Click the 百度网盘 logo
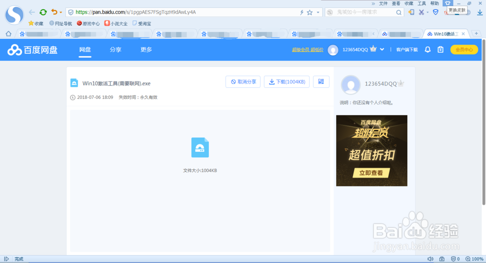Screen dimensions: 486x263 click(x=33, y=50)
